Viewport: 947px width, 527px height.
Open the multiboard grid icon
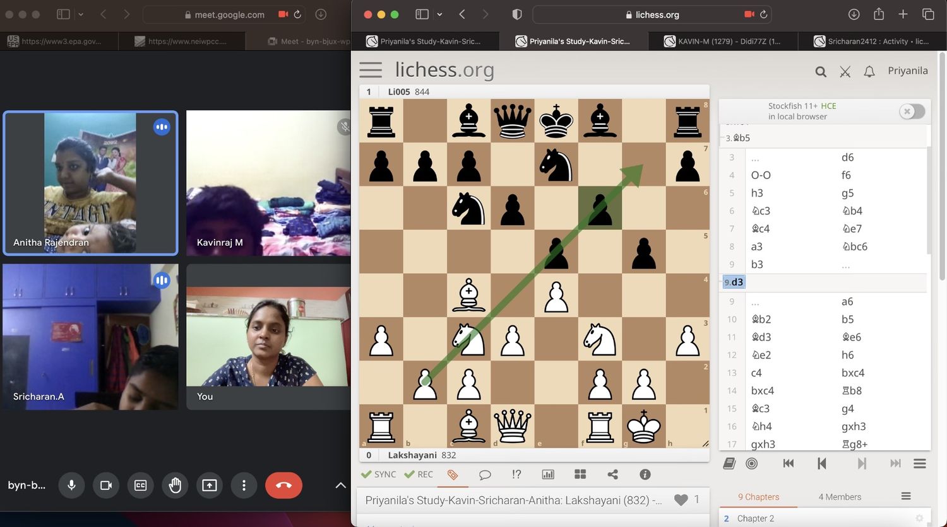580,474
